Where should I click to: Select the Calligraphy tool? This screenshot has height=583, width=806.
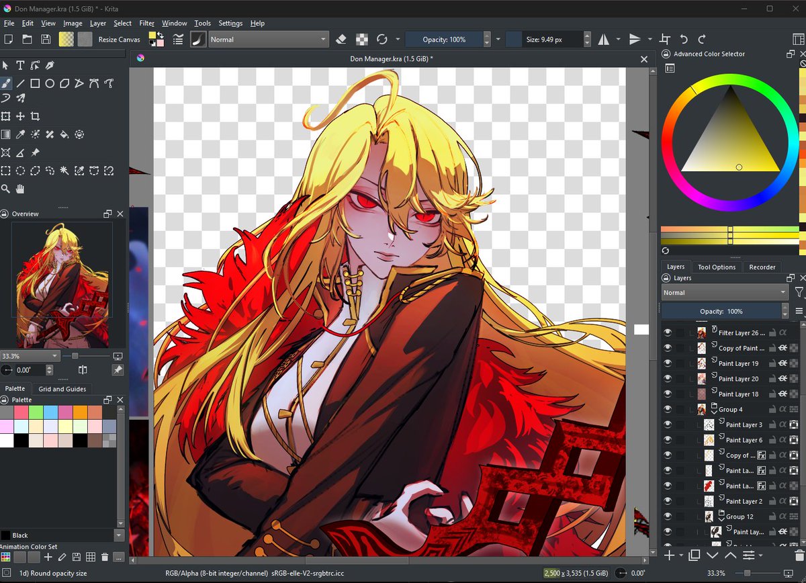50,65
